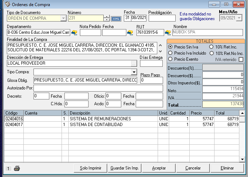
Task: Select Precio Iva Incluido option
Action: (x=170, y=53)
